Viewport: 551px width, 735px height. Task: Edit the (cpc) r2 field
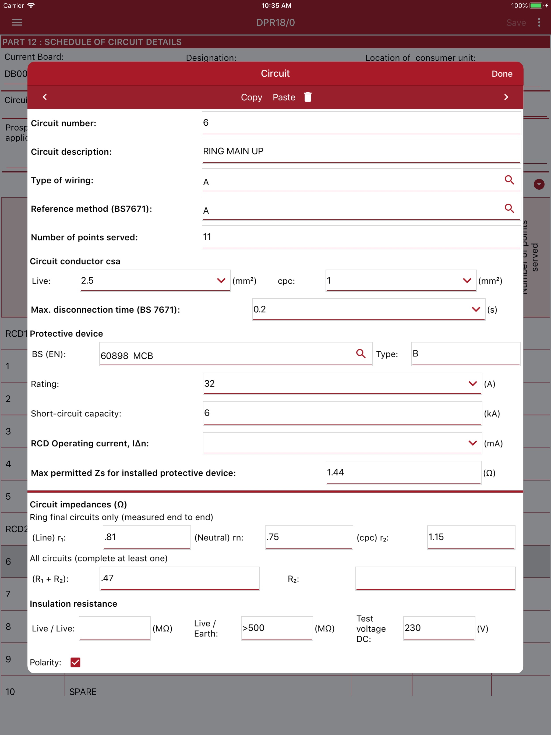click(471, 537)
